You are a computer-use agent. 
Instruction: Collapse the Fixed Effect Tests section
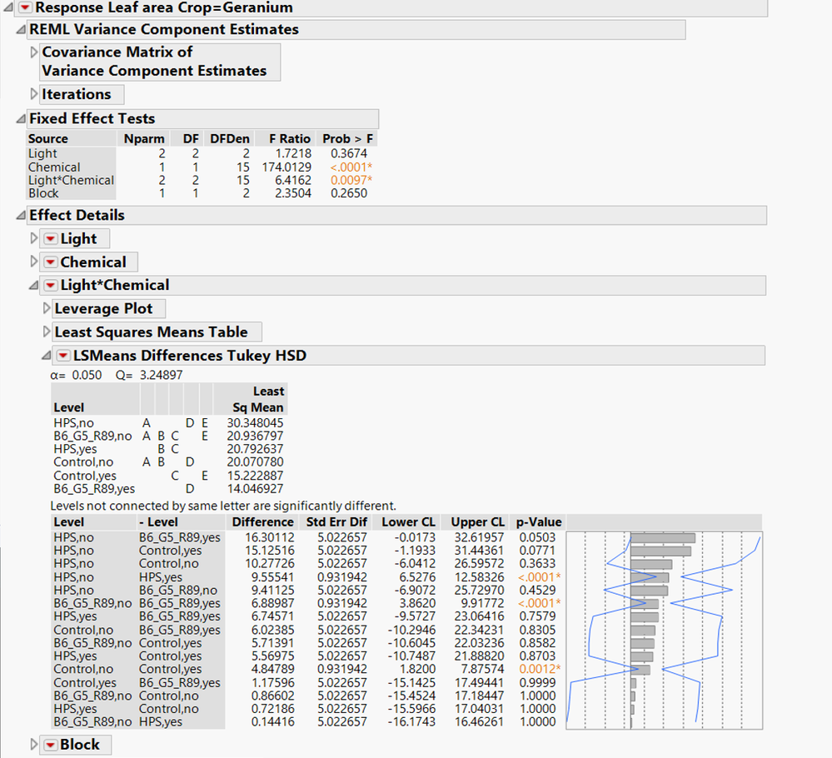[20, 118]
